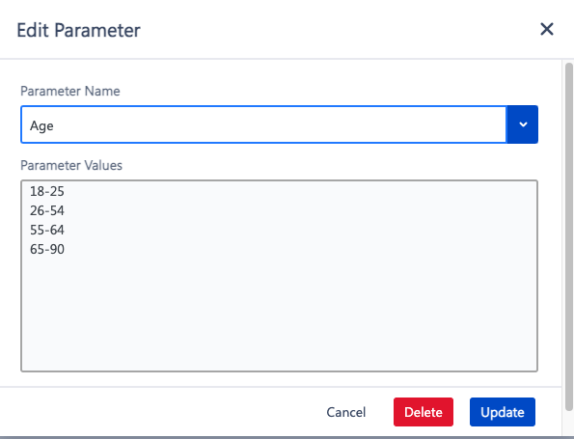This screenshot has height=439, width=574.
Task: Place cursor on the 55-64 value line
Action: coord(47,230)
